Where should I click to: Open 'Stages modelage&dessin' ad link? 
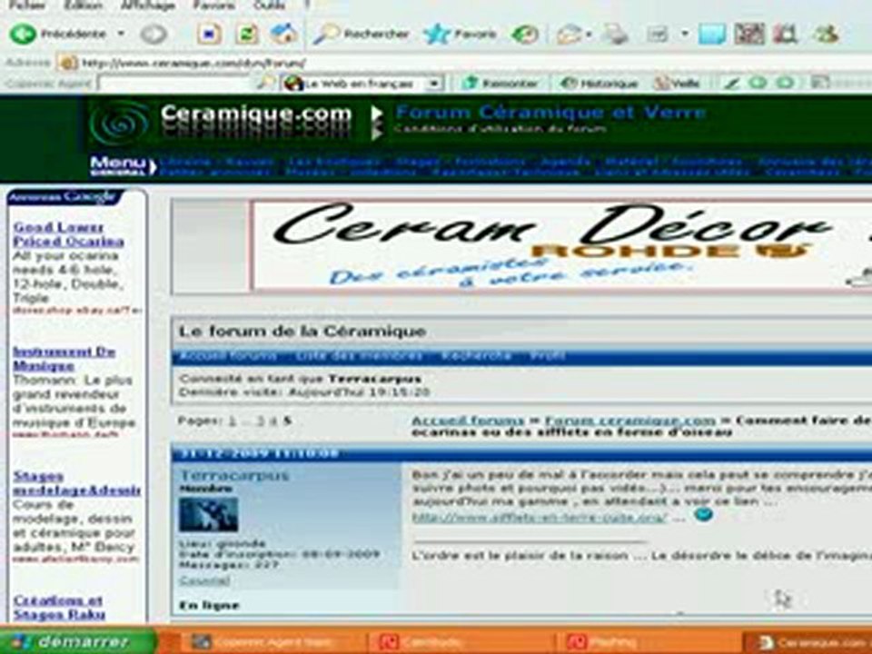coord(76,483)
